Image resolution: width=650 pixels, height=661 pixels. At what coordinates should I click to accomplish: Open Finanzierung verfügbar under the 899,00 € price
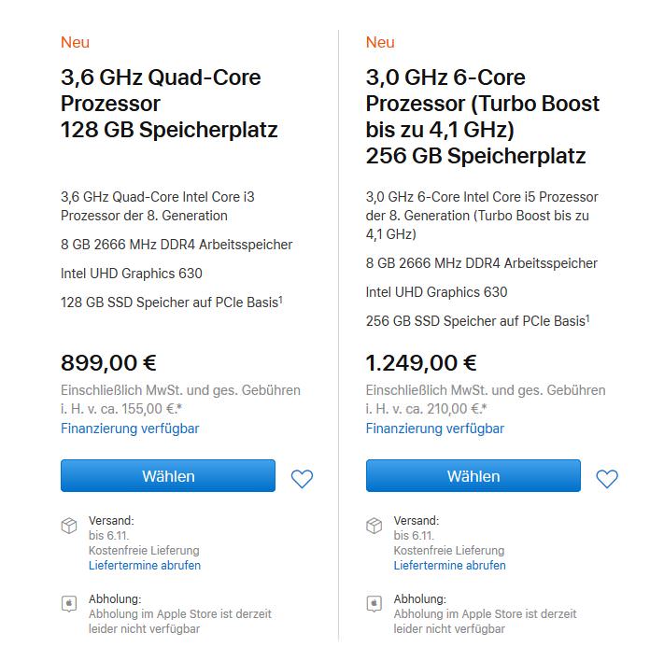tap(130, 429)
